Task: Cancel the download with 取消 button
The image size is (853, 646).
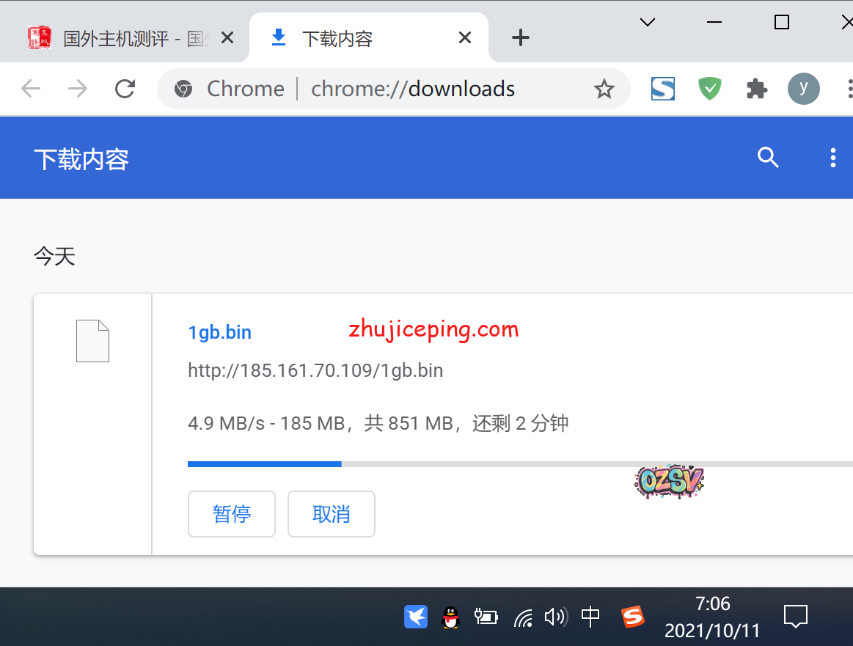Action: pyautogui.click(x=332, y=514)
